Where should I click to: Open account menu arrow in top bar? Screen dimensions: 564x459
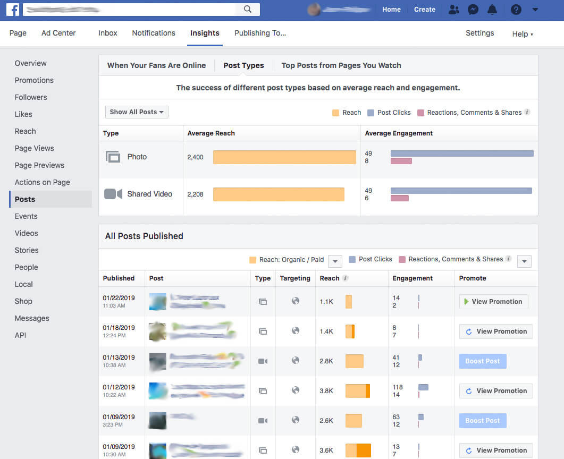click(535, 10)
